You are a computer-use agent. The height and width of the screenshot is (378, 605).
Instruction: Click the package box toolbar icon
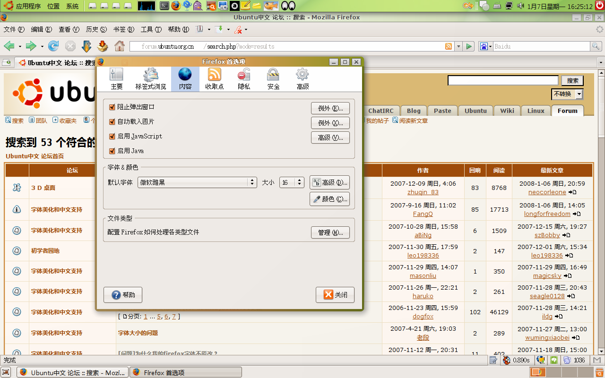click(x=103, y=46)
